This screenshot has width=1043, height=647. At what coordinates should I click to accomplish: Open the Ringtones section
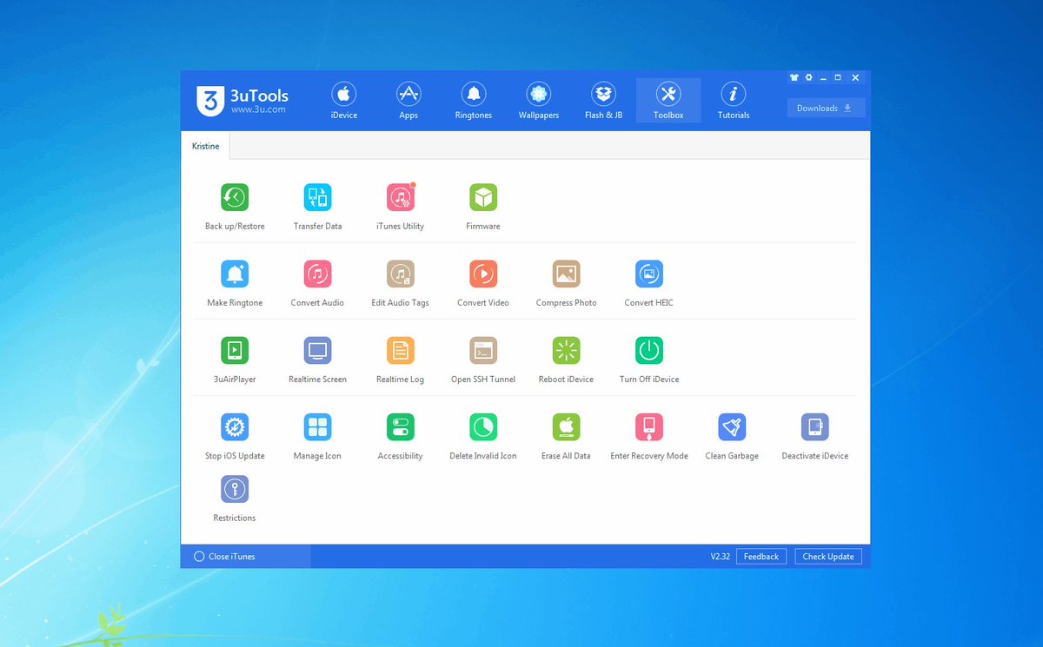pyautogui.click(x=474, y=101)
